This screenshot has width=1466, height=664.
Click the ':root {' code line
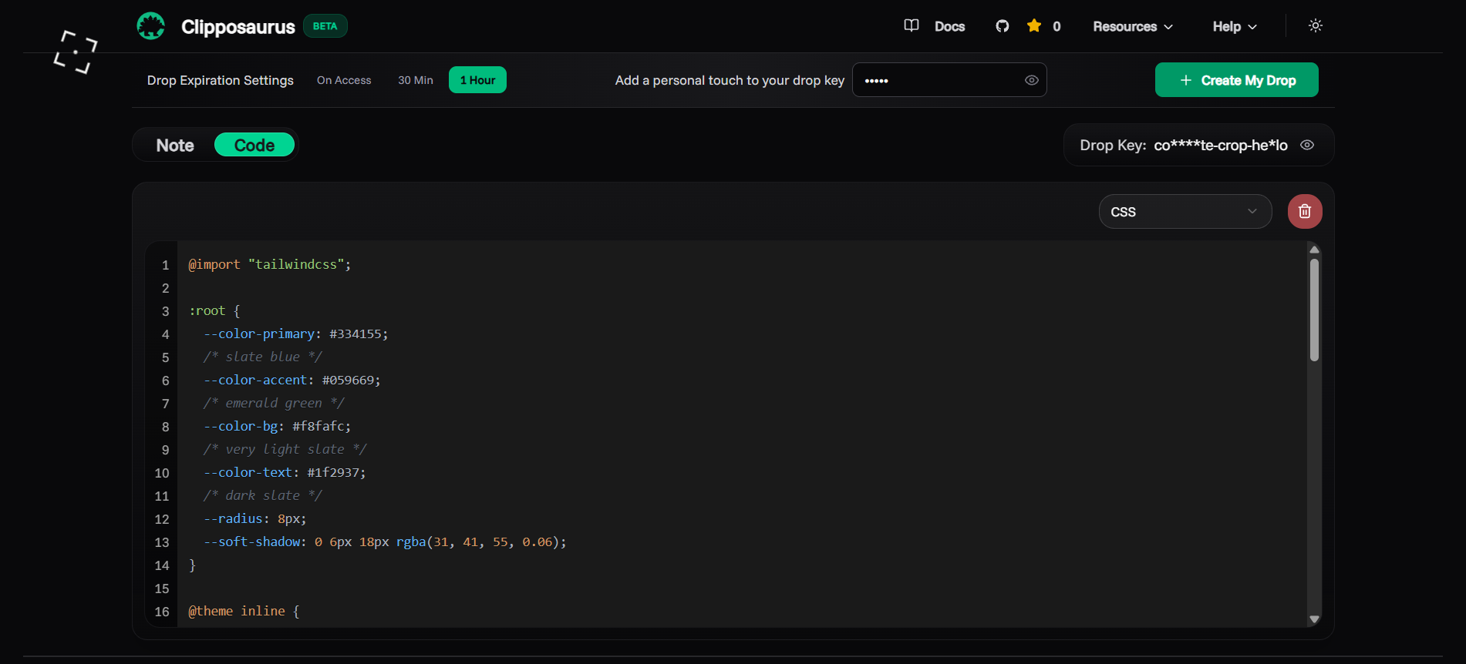click(x=214, y=310)
